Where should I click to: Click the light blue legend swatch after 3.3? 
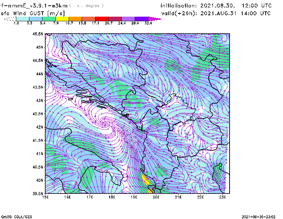36,19
